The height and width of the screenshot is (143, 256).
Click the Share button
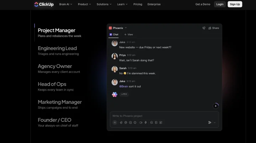[x=214, y=28]
